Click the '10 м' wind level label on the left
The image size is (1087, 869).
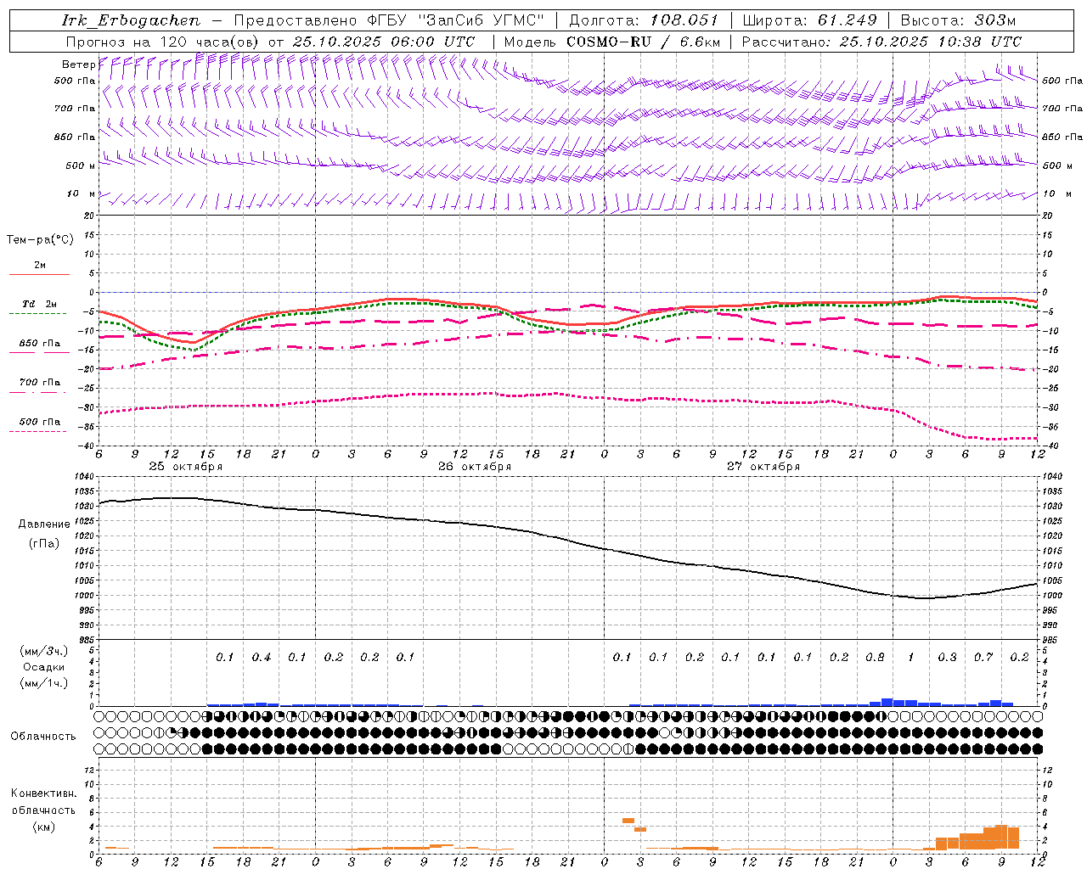81,193
